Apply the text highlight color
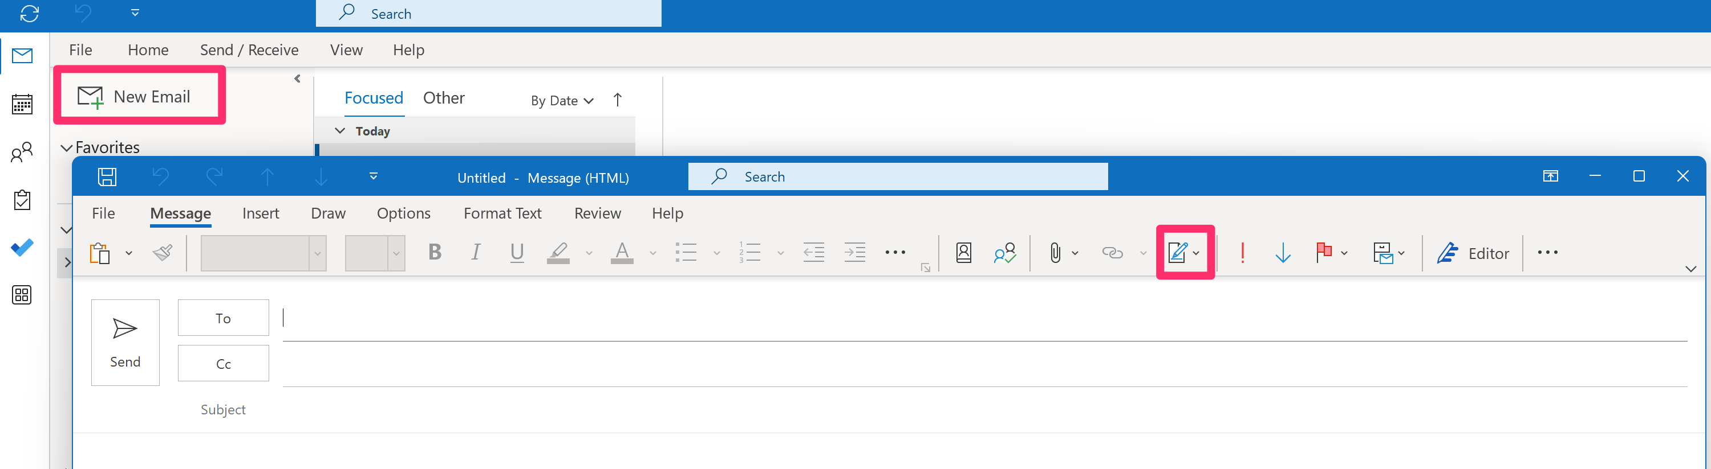1711x469 pixels. (x=558, y=252)
